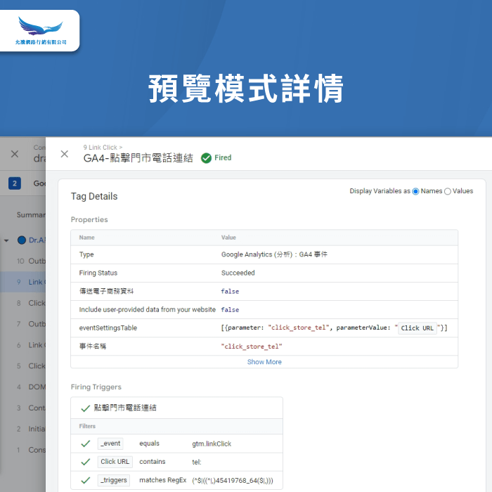The height and width of the screenshot is (492, 492).
Task: Close the background container panel
Action: click(15, 154)
